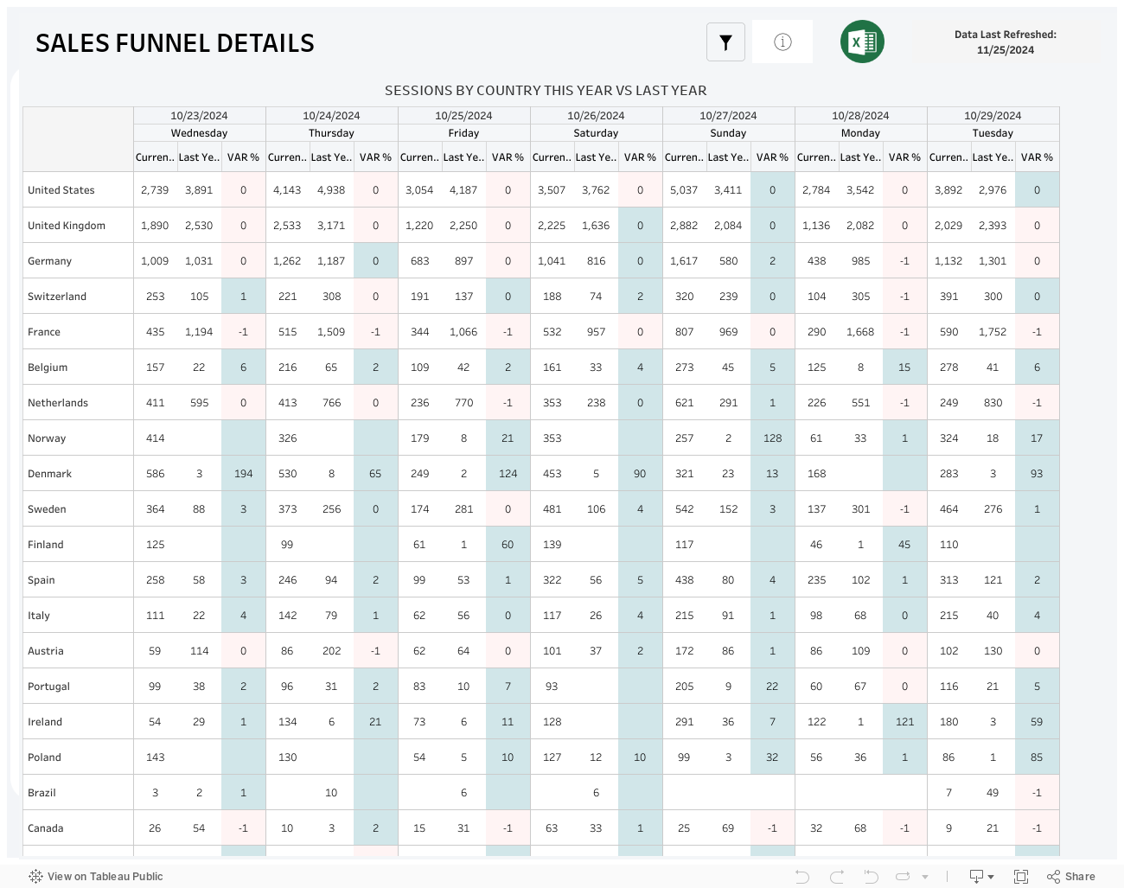Click the Sunday weekday header

[x=728, y=132]
